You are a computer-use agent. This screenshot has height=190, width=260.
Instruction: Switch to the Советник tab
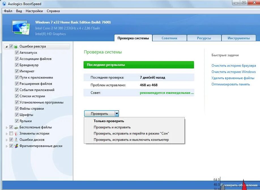pyautogui.click(x=169, y=38)
